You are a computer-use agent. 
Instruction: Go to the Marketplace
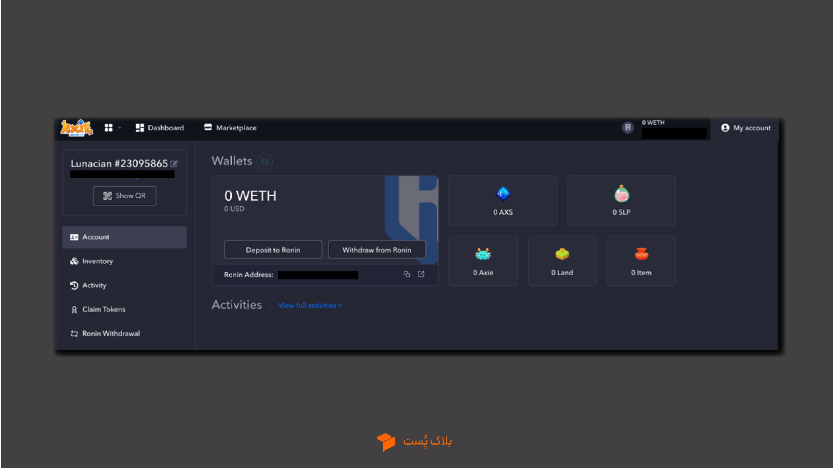click(230, 128)
